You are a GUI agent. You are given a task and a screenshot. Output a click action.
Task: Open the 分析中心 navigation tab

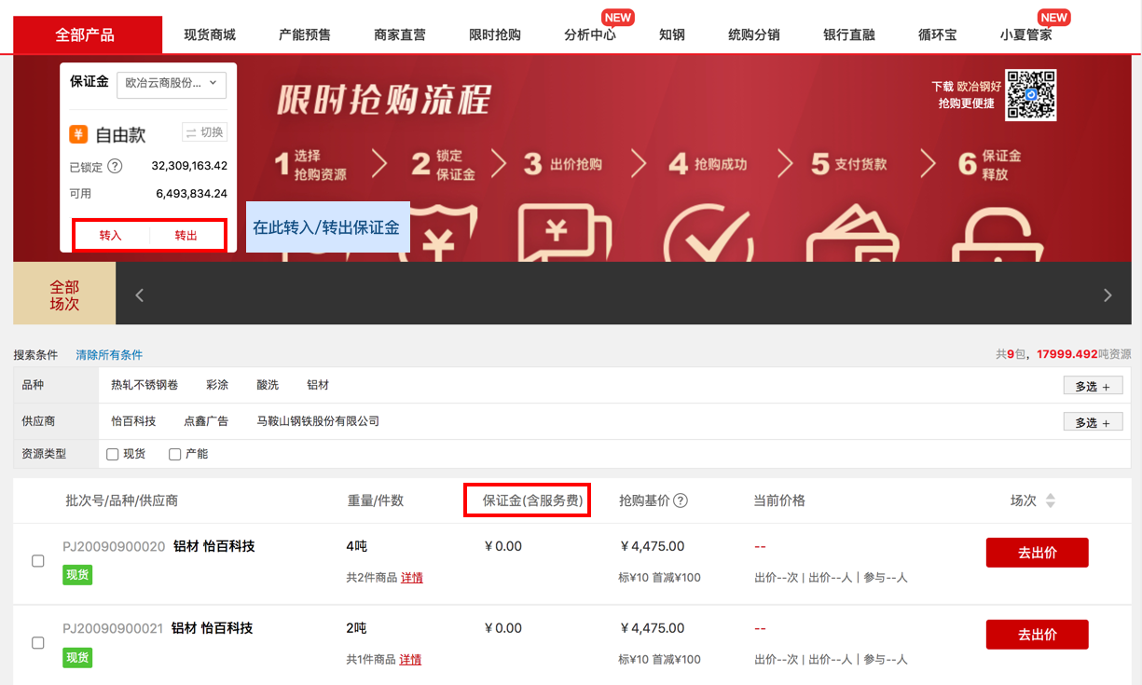coord(589,35)
